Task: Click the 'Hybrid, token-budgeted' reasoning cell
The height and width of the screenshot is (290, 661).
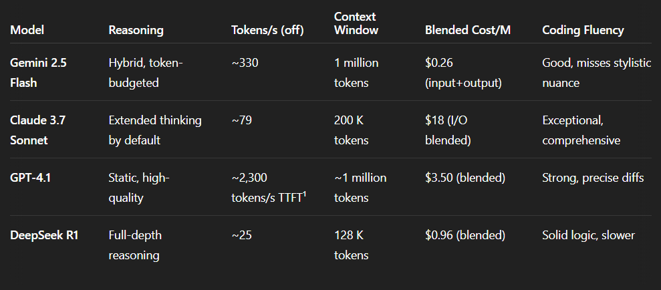Action: [x=146, y=73]
